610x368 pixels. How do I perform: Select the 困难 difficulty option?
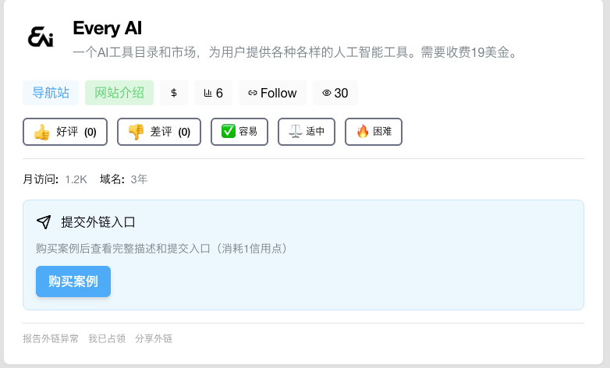(x=374, y=132)
